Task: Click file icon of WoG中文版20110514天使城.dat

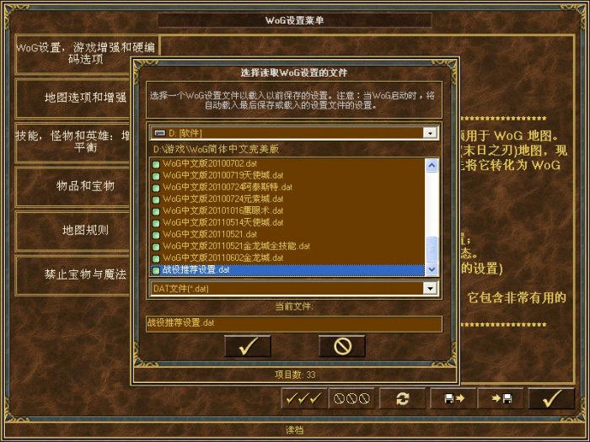Action: (x=156, y=223)
